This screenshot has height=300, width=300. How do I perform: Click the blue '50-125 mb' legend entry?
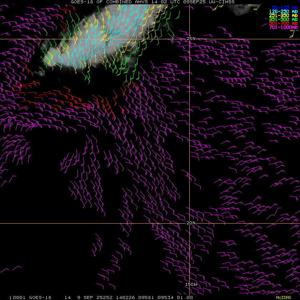coord(285,7)
